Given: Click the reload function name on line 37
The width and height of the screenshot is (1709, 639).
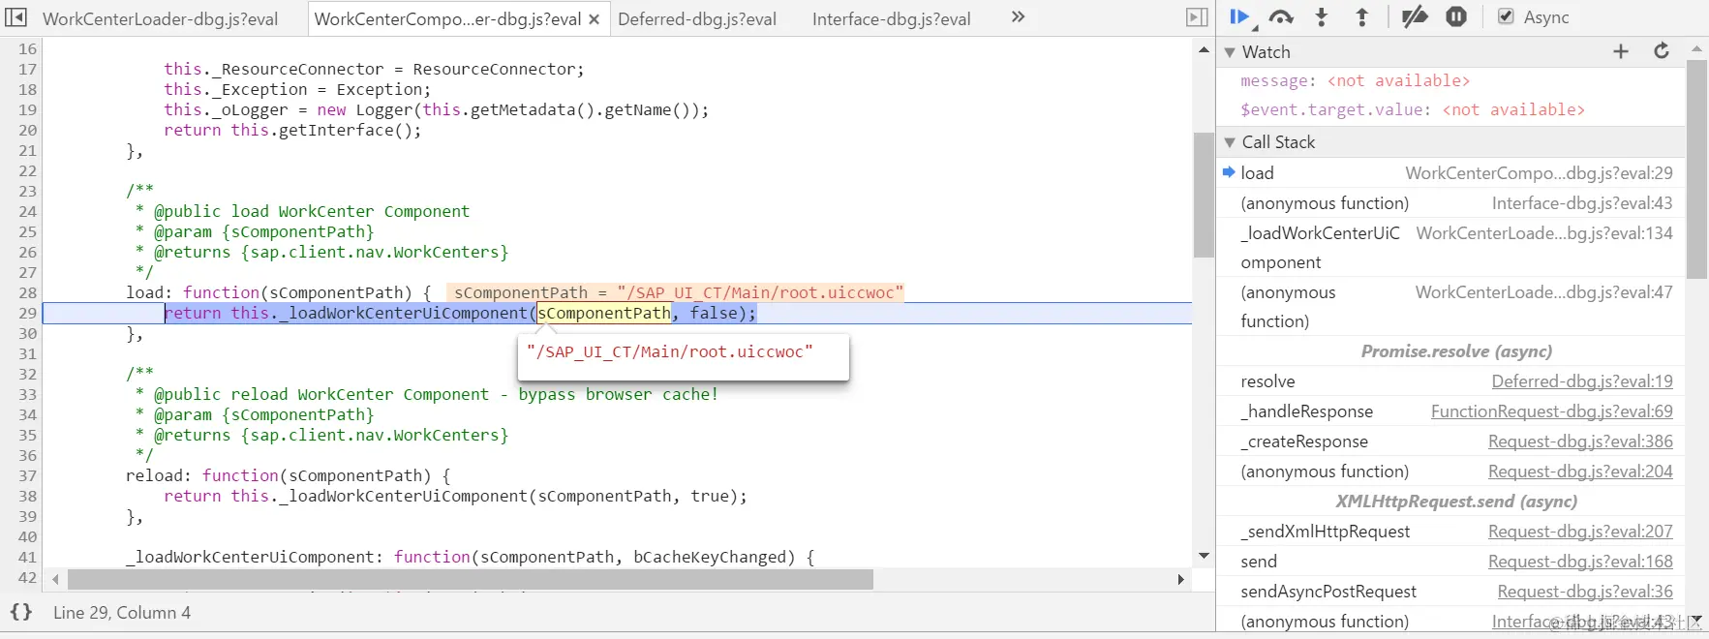Looking at the screenshot, I should 154,475.
